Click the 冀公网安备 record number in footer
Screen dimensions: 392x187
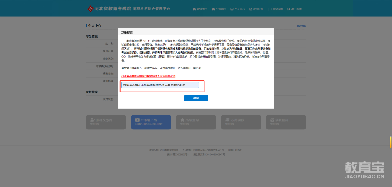pyautogui.click(x=209, y=154)
